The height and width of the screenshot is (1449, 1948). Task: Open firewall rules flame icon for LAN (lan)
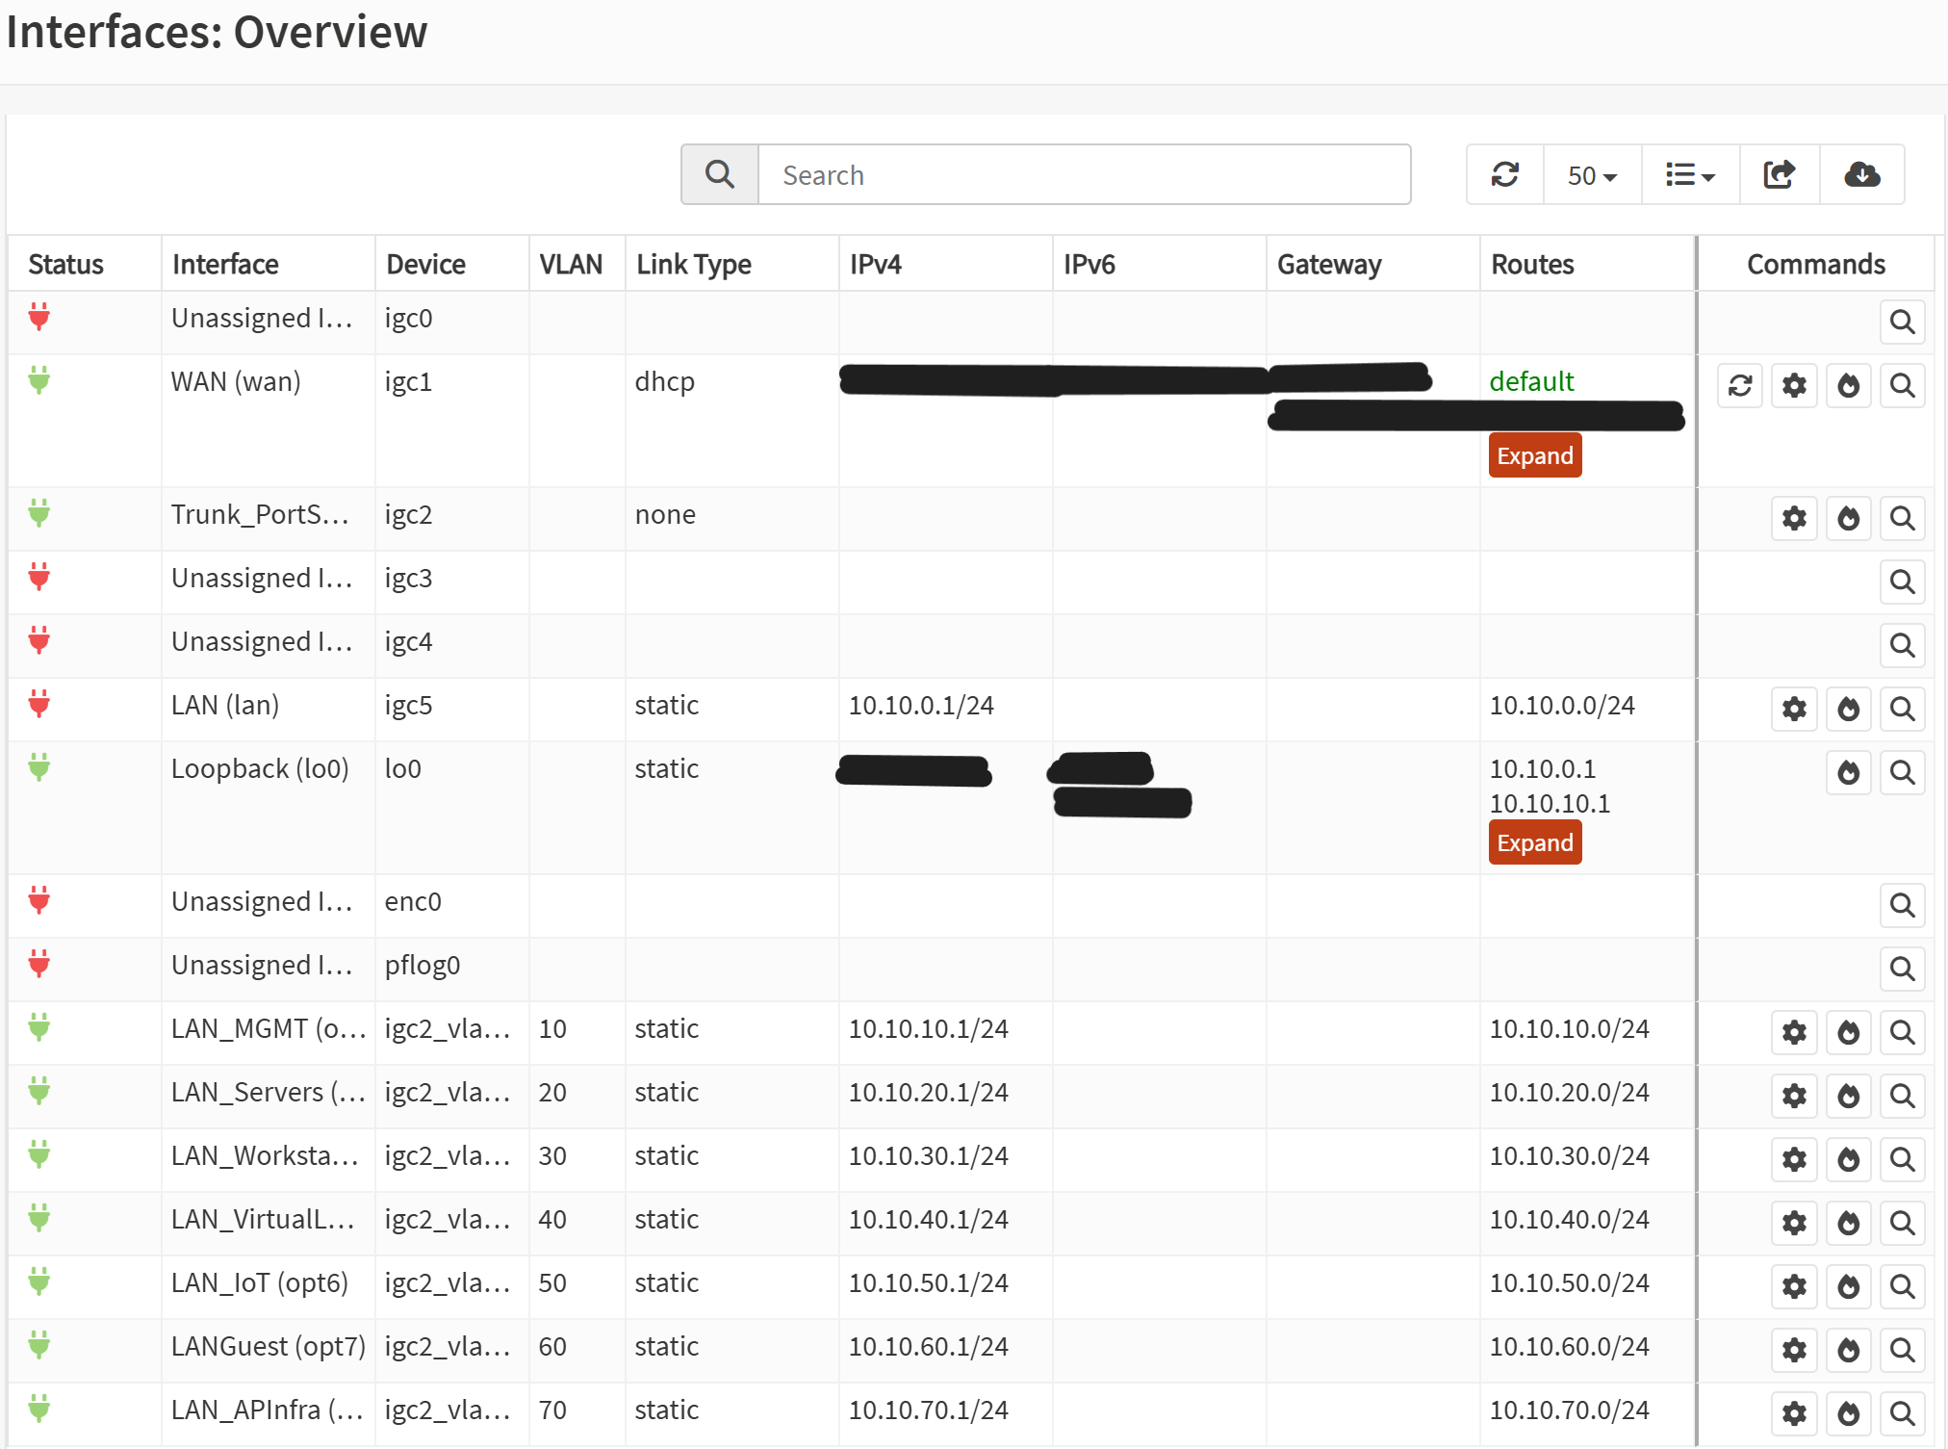(x=1848, y=710)
